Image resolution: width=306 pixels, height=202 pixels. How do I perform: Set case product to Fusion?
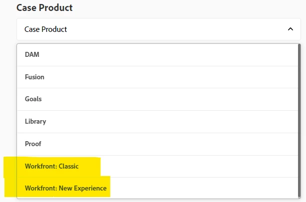[158, 77]
